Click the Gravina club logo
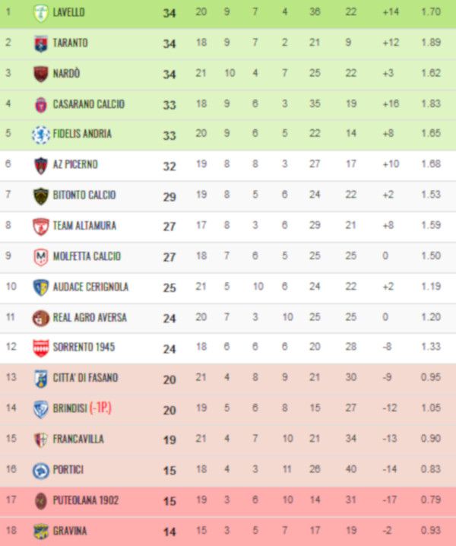 click(x=41, y=532)
